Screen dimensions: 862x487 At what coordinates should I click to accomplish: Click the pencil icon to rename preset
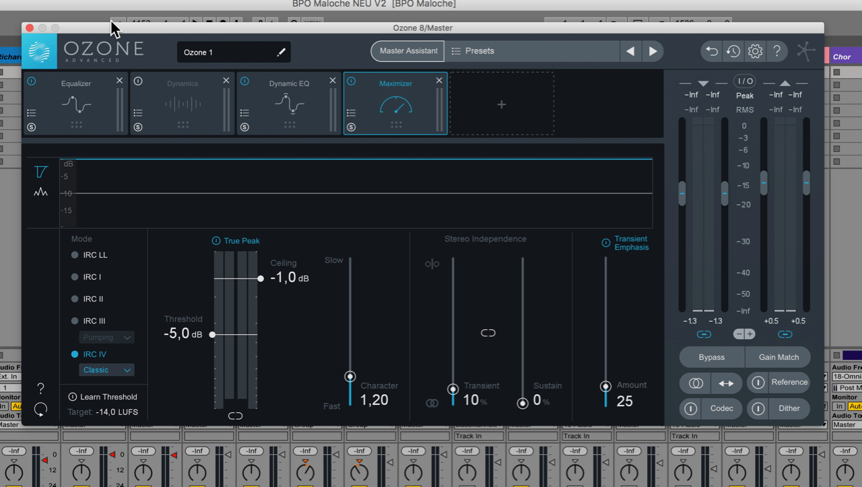tap(281, 52)
